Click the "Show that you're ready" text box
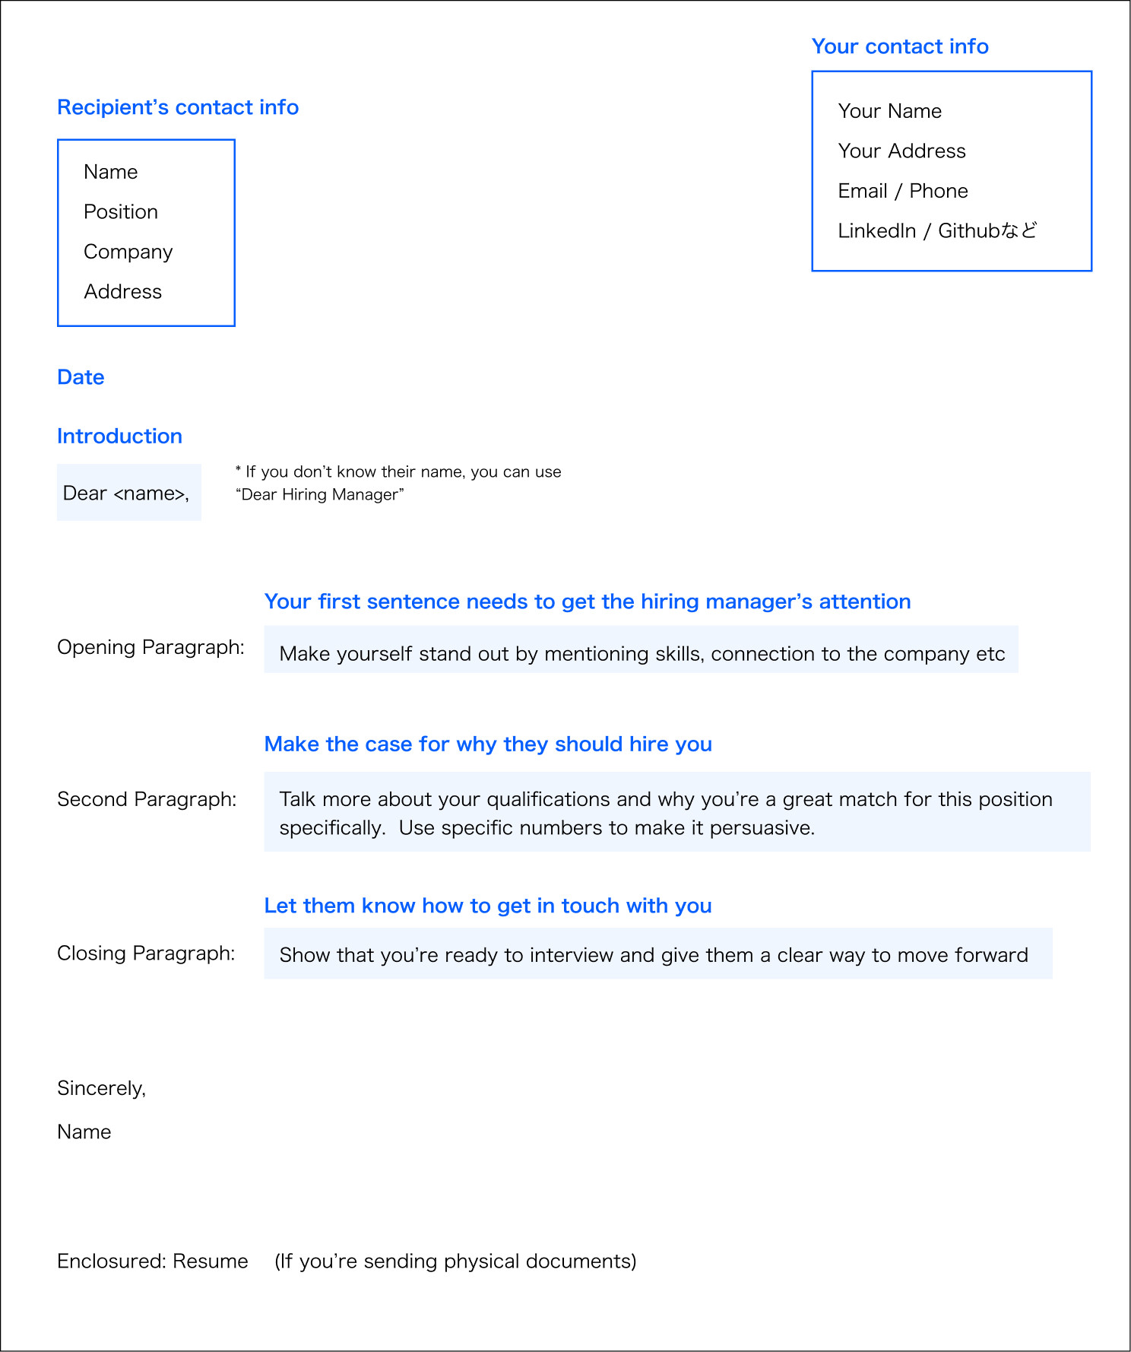 657,954
